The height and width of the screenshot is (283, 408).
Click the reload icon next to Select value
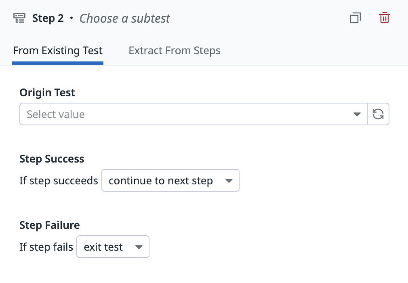point(378,114)
